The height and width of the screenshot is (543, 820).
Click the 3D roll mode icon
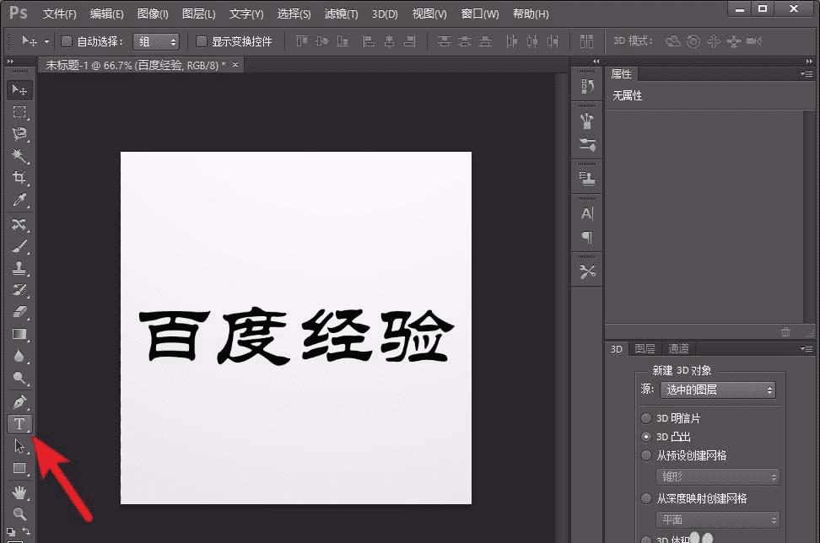coord(693,40)
